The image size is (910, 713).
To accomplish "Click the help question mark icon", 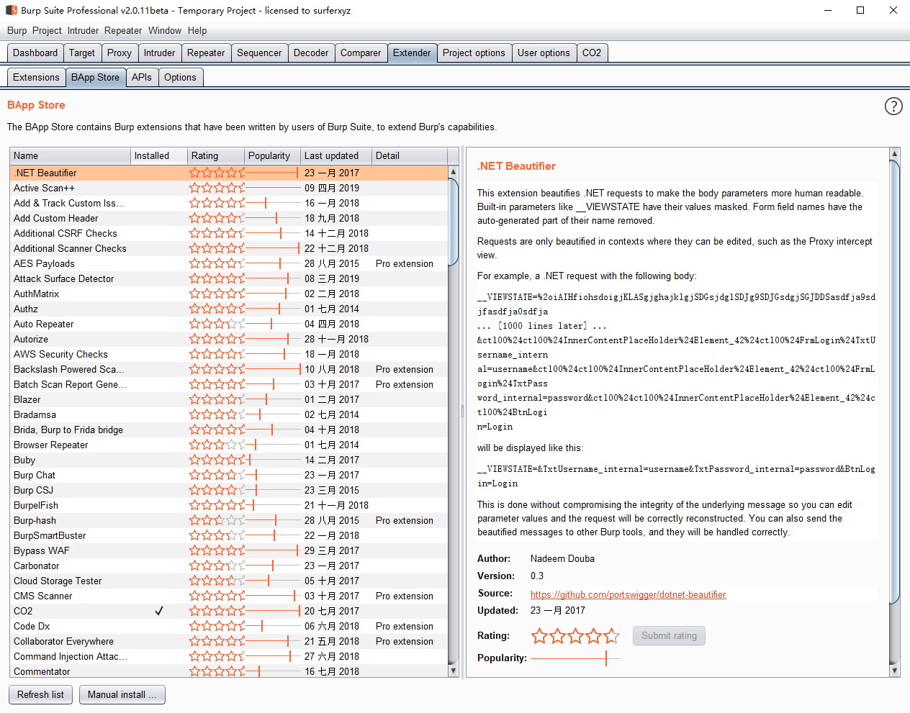I will click(x=893, y=106).
